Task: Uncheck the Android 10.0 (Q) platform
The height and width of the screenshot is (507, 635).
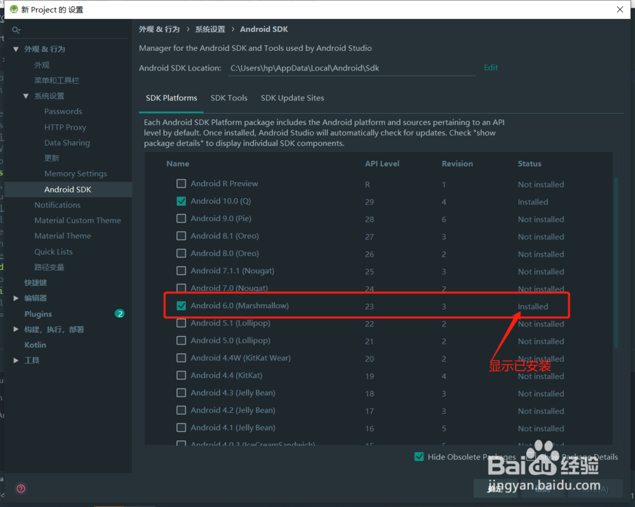Action: [x=181, y=201]
